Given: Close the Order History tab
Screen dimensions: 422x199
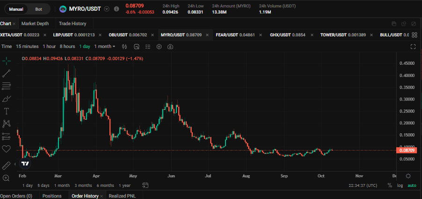Looking at the screenshot, I should coord(102,196).
